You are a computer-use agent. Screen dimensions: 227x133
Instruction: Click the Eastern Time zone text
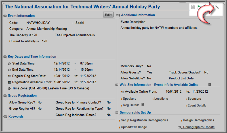coord(59,88)
